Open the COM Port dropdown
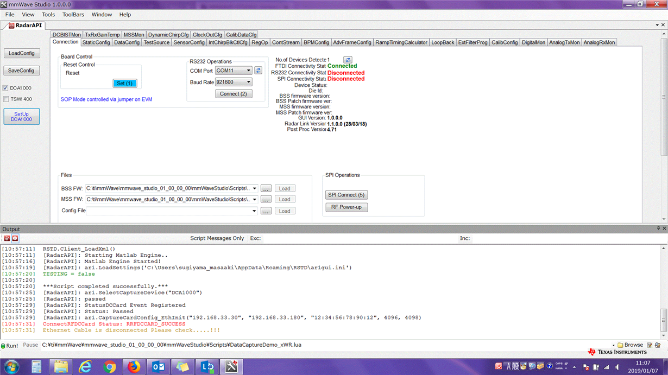Screen dimensions: 668x375 click(x=249, y=71)
